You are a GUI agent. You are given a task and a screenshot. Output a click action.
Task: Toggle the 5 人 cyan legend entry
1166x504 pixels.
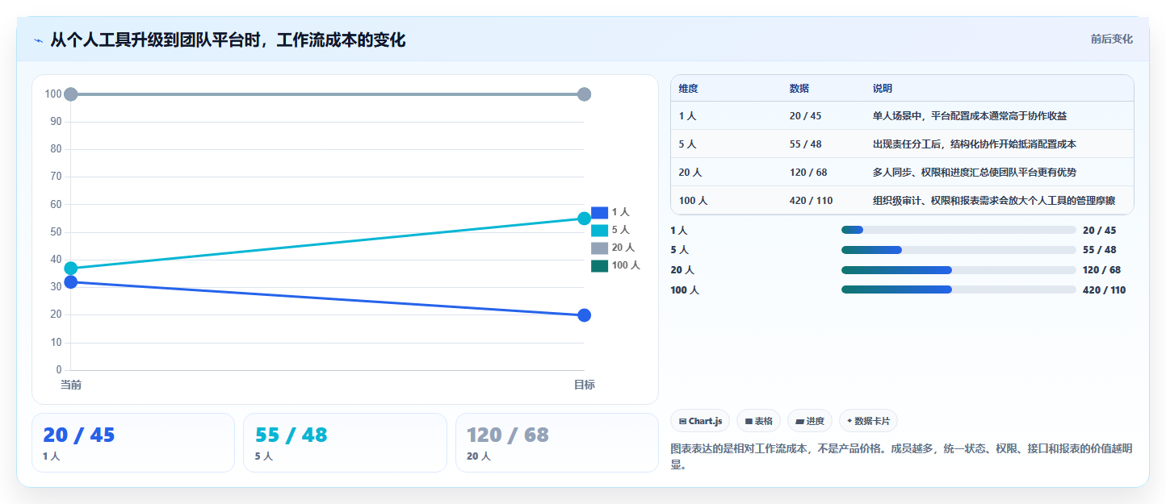pos(610,230)
